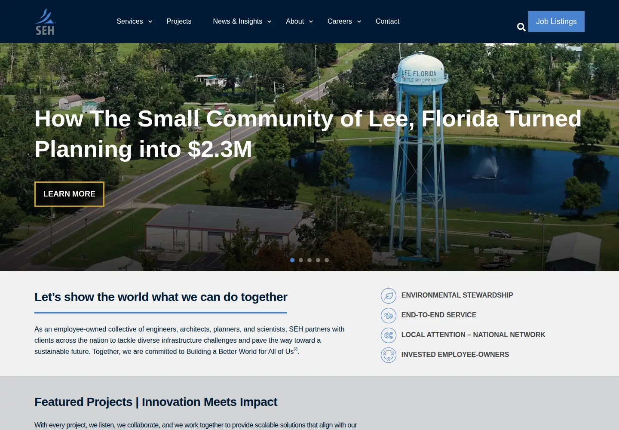Open News & Insights menu
619x430 pixels.
(x=238, y=21)
